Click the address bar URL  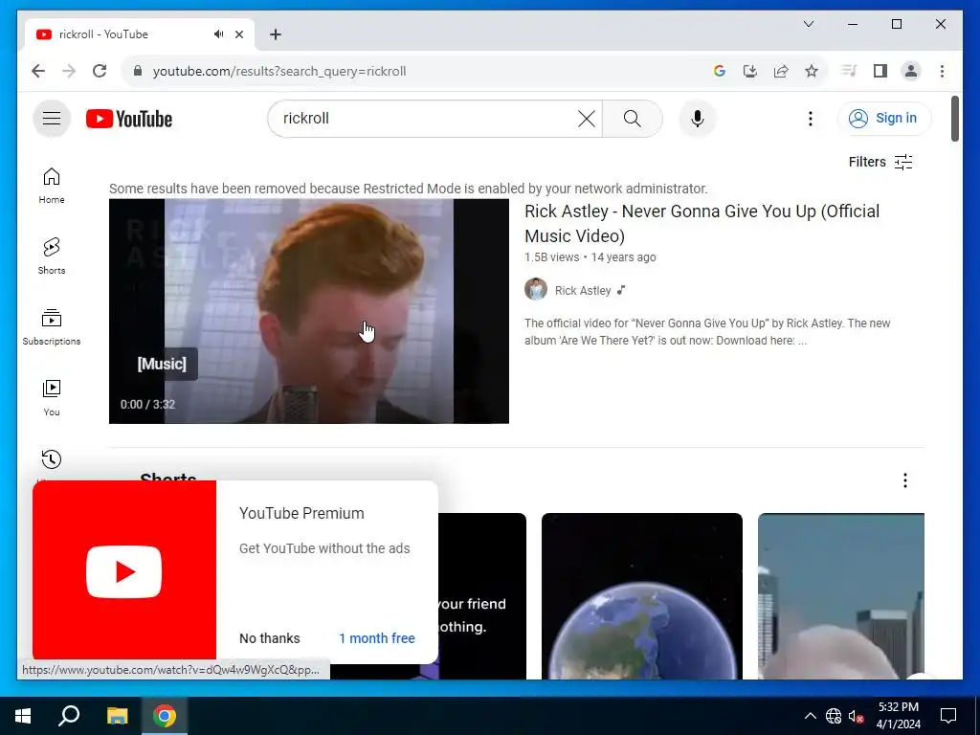coord(279,71)
